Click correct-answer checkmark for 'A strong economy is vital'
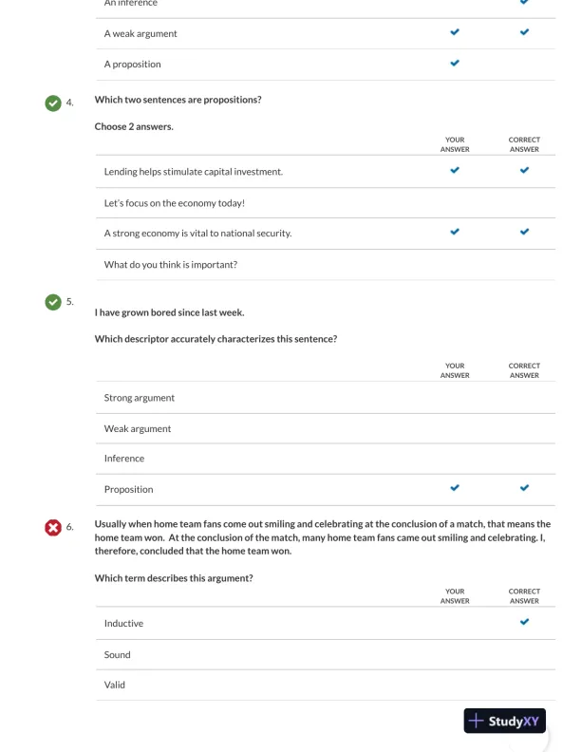This screenshot has height=752, width=581. (x=524, y=232)
